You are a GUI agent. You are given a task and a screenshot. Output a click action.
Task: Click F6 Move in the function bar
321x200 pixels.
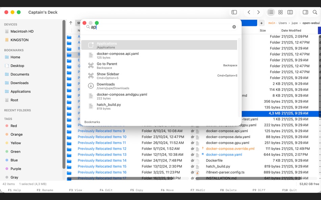[x=167, y=190]
